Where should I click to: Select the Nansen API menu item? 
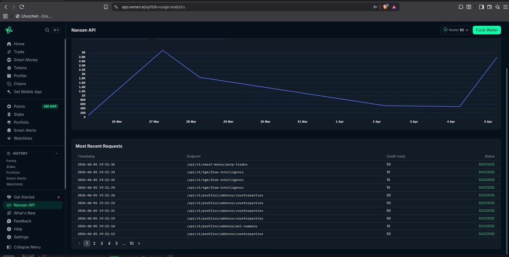pyautogui.click(x=32, y=205)
